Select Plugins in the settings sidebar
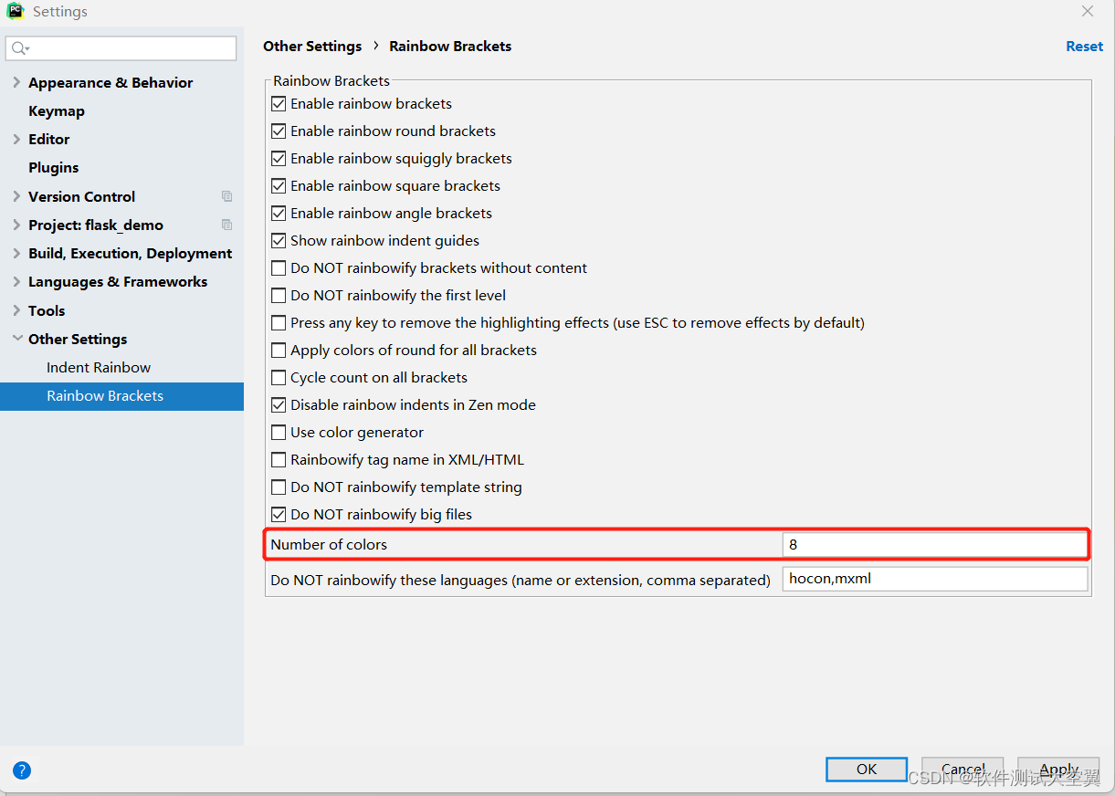 click(54, 168)
